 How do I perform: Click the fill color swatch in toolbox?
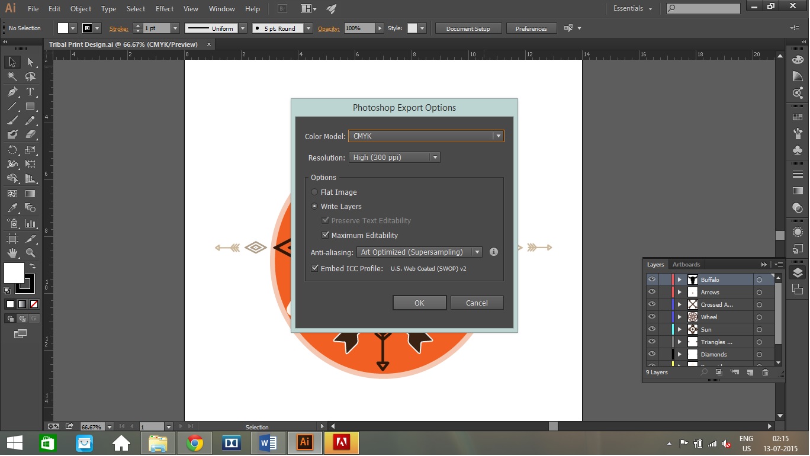pyautogui.click(x=14, y=273)
